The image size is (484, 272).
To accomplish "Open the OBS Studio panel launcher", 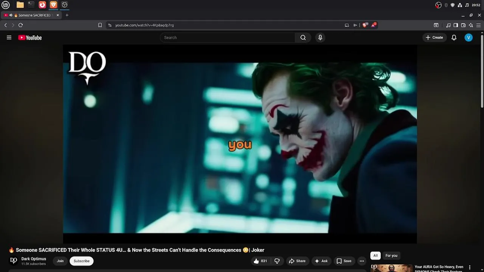I will pyautogui.click(x=65, y=5).
